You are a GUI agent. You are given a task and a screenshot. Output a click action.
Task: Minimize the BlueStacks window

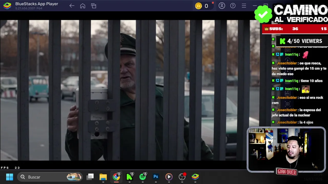pyautogui.click(x=255, y=6)
